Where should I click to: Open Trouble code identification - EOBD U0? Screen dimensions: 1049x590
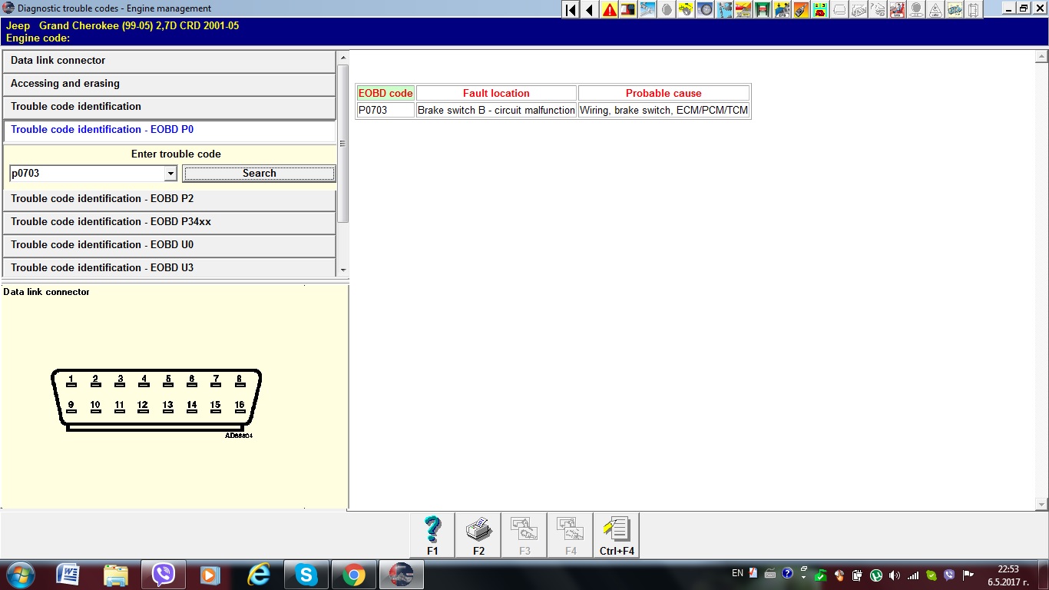tap(169, 245)
